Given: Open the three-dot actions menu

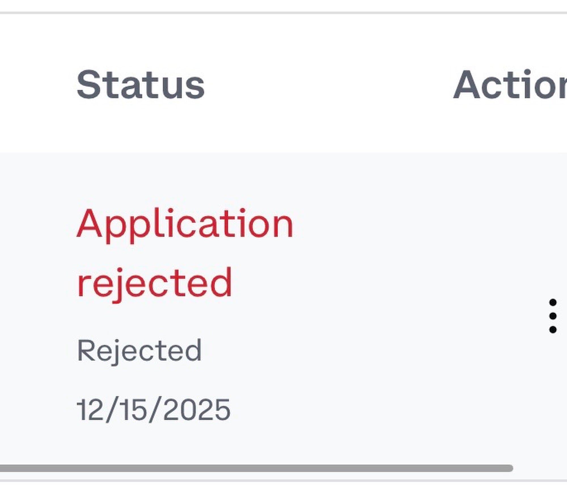Looking at the screenshot, I should 553,316.
